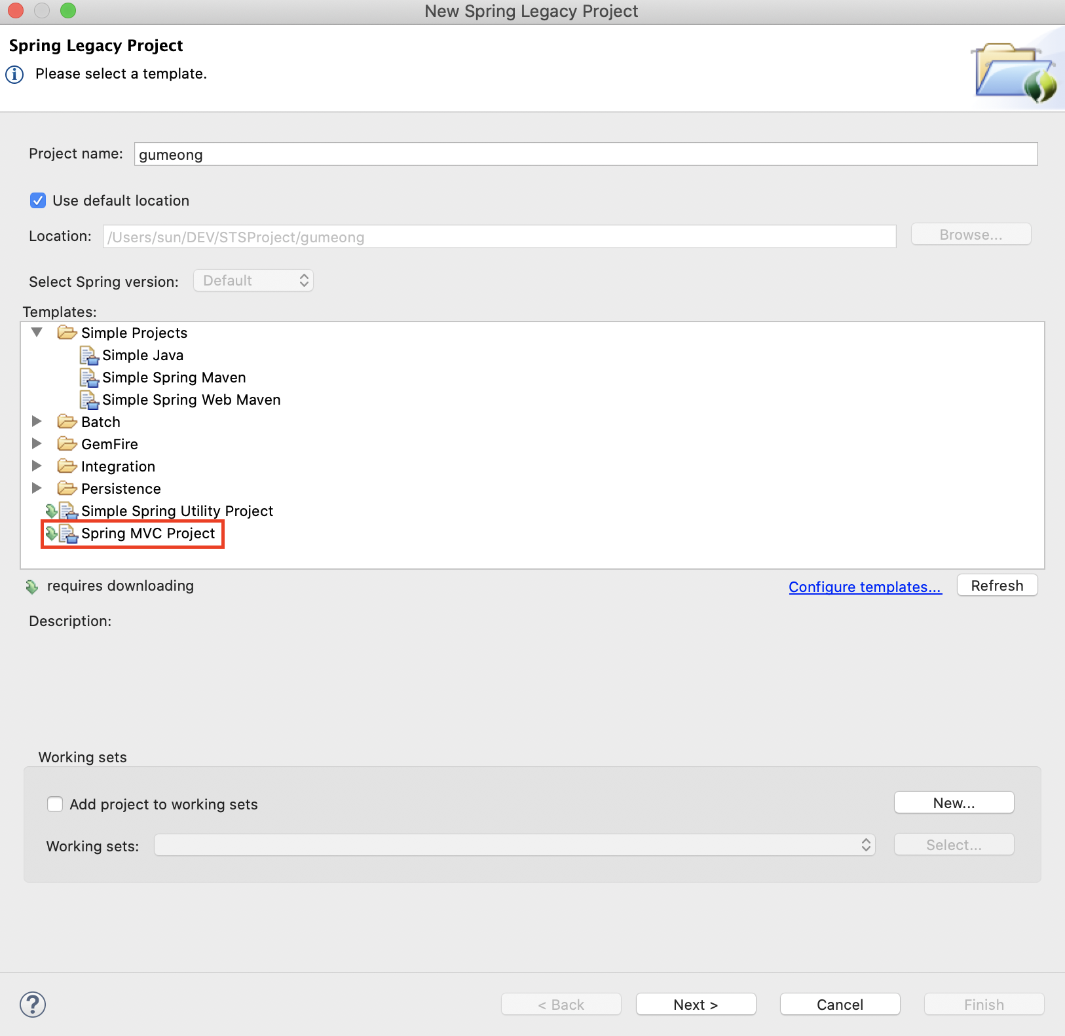Click the Location path field
1065x1036 pixels.
pyautogui.click(x=500, y=236)
